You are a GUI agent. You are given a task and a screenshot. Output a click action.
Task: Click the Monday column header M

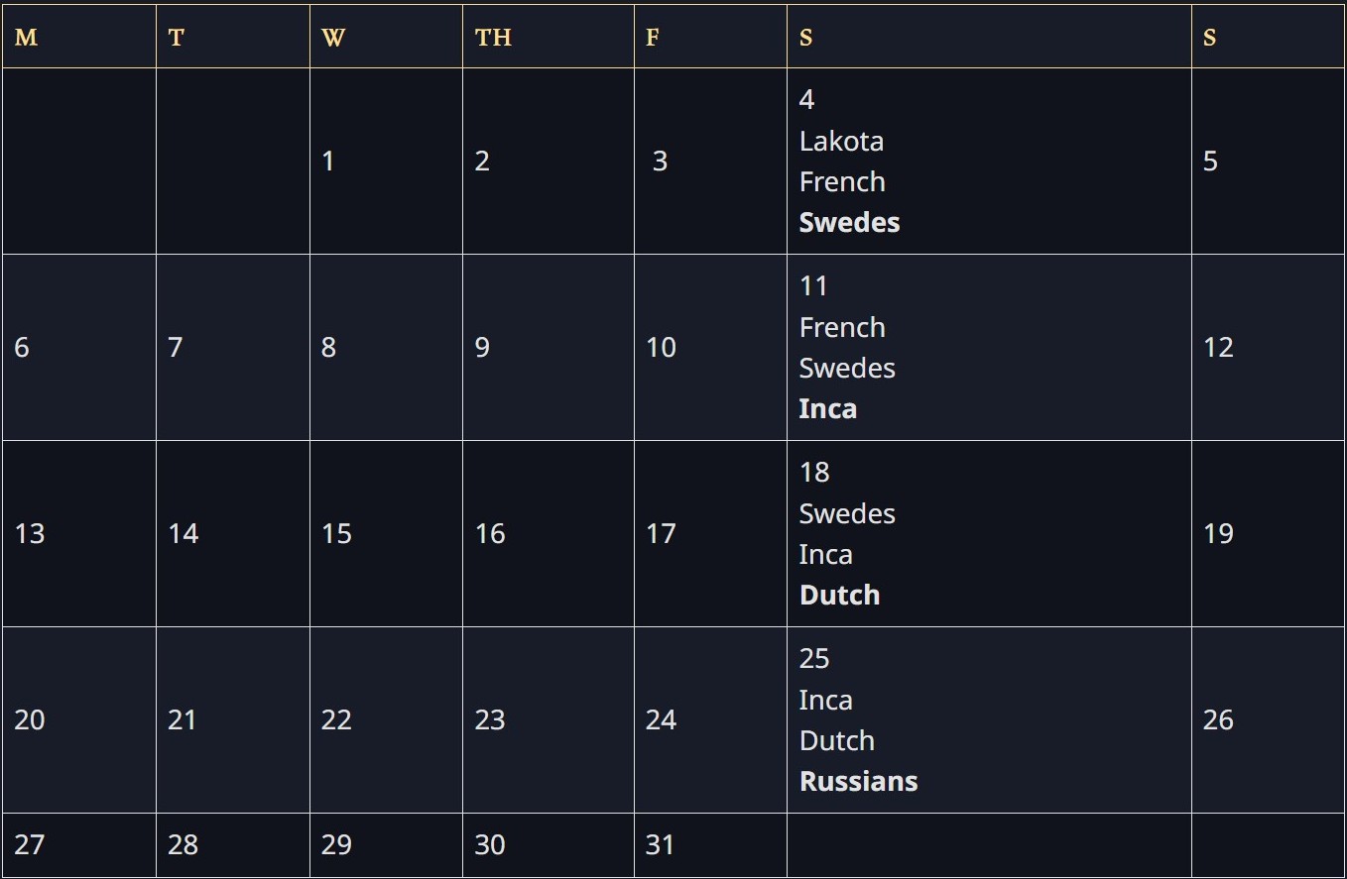pos(27,38)
